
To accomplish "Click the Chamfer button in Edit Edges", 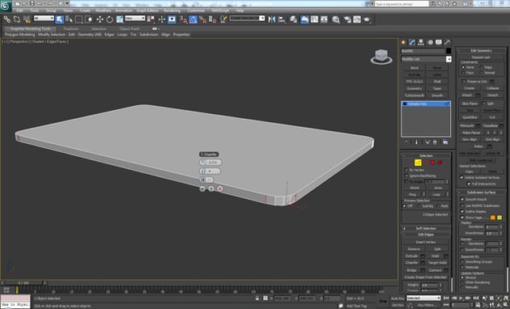I will (x=412, y=263).
